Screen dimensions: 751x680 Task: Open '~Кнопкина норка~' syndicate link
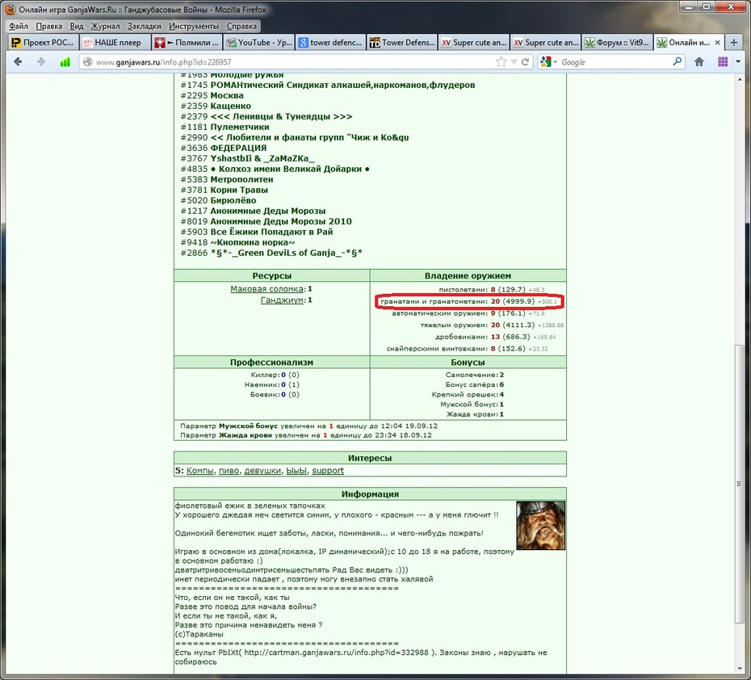click(x=253, y=243)
